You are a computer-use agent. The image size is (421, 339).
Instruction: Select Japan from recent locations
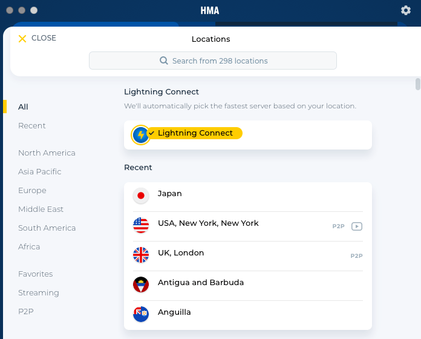tap(247, 197)
